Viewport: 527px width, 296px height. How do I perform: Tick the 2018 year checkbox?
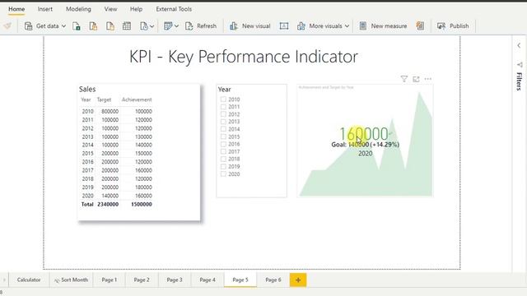pos(223,159)
